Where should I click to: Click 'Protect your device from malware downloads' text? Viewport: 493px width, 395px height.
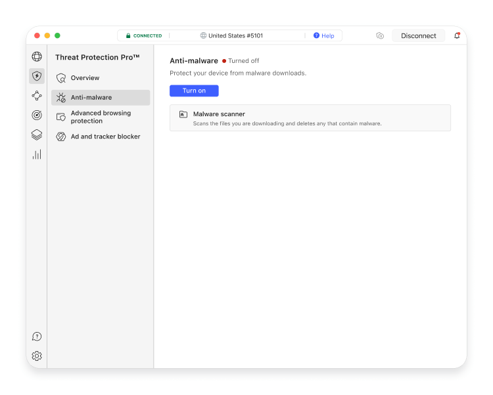click(x=238, y=73)
